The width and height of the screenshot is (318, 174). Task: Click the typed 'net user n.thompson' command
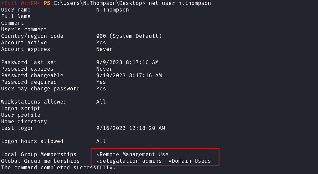pos(180,3)
